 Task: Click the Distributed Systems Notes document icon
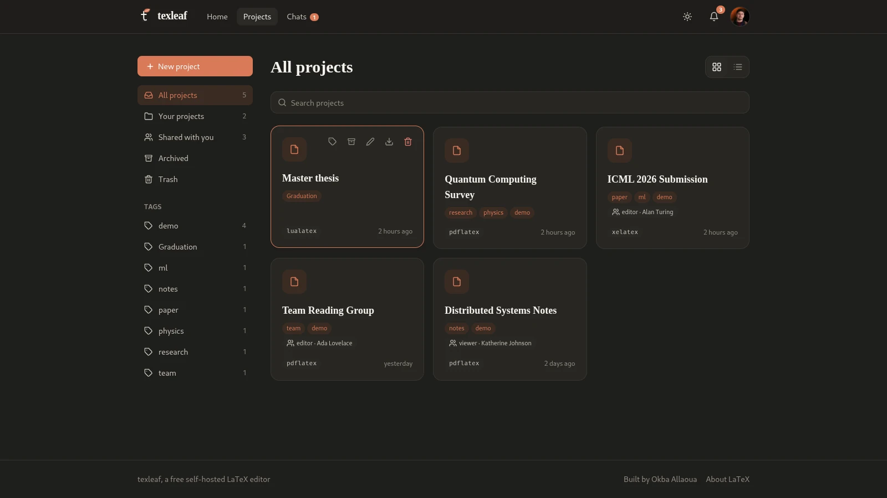(x=457, y=282)
